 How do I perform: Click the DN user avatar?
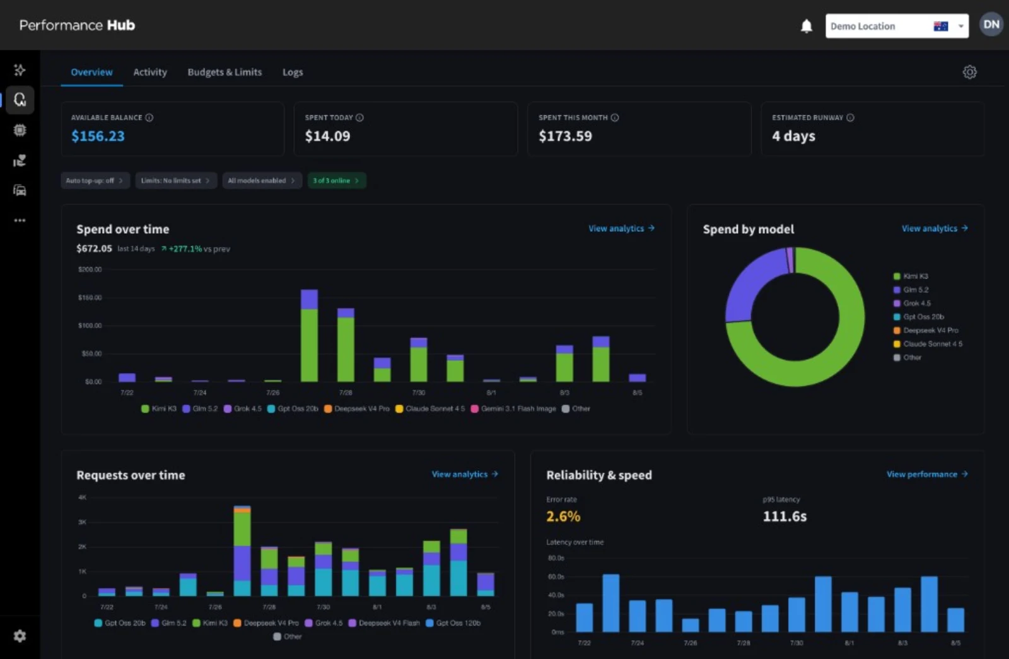coord(991,25)
